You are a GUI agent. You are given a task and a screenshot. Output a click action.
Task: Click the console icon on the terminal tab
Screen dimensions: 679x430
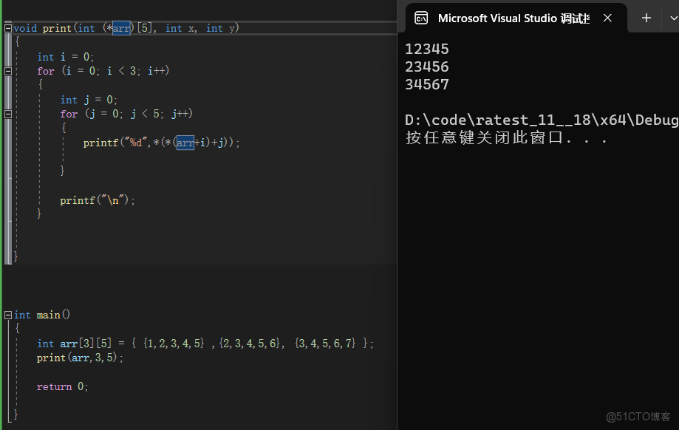tap(421, 18)
